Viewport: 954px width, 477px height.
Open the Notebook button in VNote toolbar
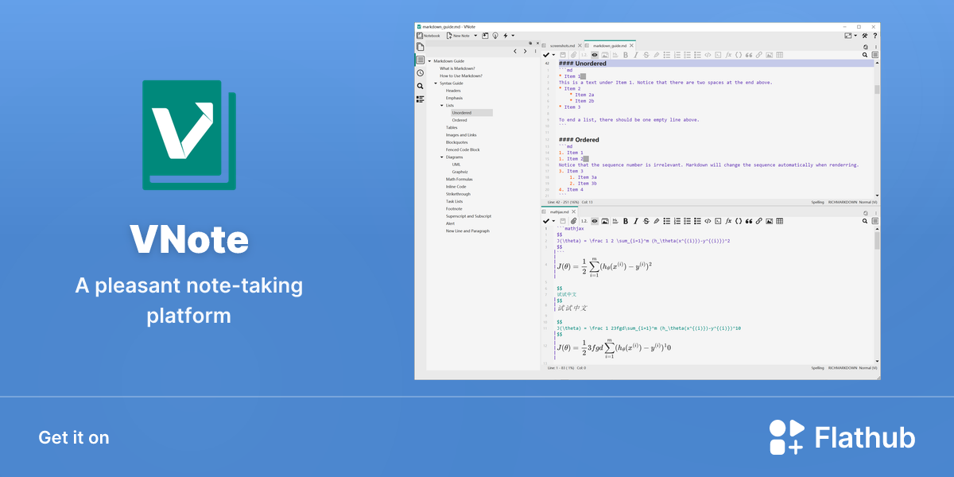coord(429,36)
